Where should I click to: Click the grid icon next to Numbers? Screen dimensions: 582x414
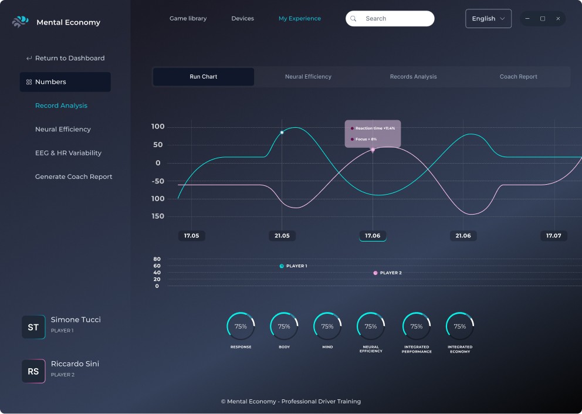tap(29, 82)
